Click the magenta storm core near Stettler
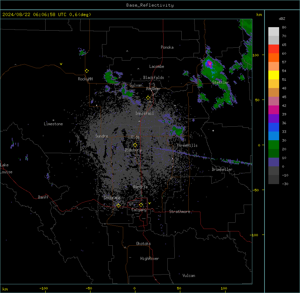 209,63
